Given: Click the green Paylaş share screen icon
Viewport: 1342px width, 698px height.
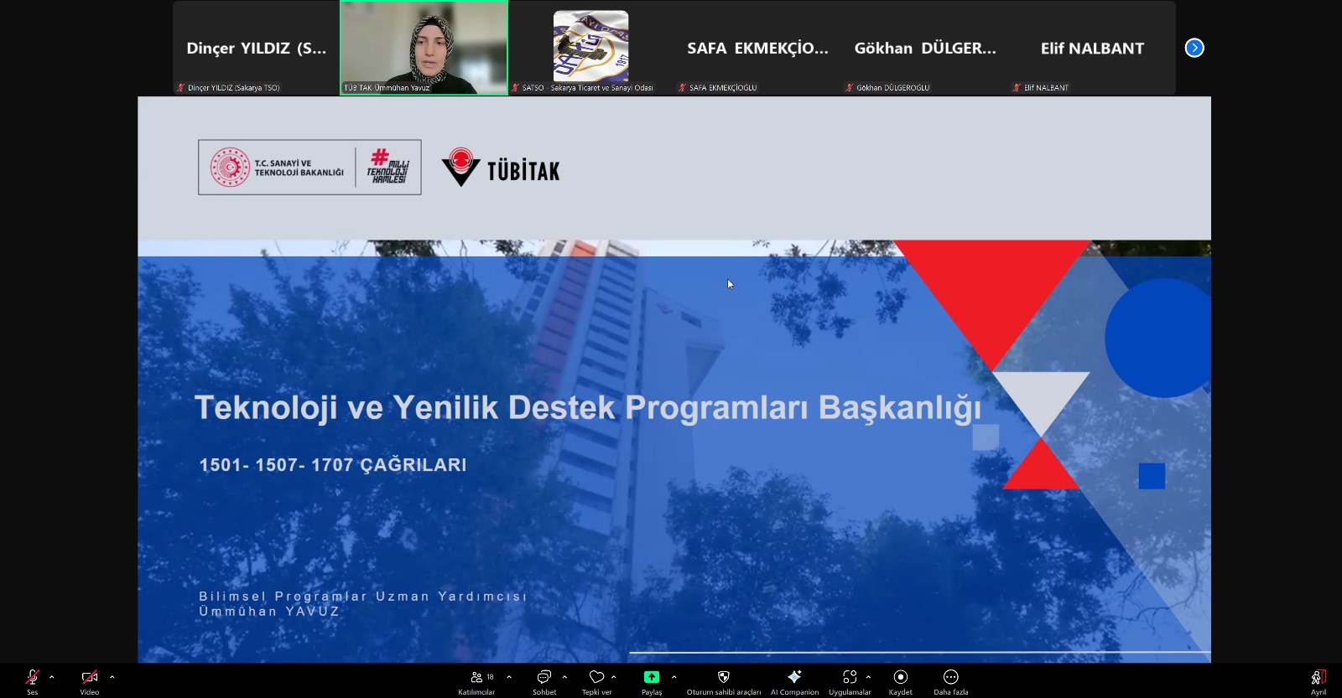Looking at the screenshot, I should click(652, 677).
